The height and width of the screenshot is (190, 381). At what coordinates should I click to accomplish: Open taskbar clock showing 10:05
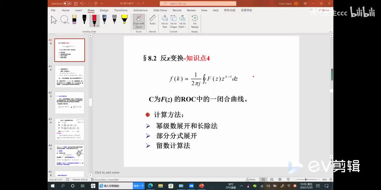[306, 186]
